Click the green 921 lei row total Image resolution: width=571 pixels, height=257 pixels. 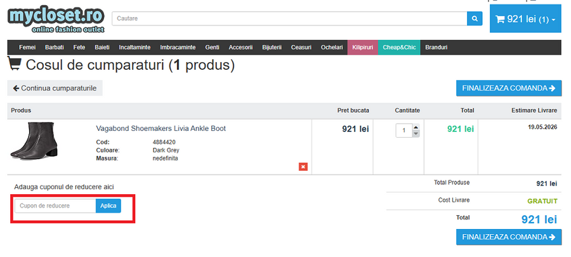point(461,129)
